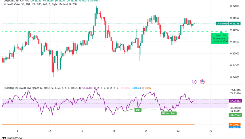Viewport: 245px width, 139px height.
Task: Click the US flag event icon
Action: 202,82
